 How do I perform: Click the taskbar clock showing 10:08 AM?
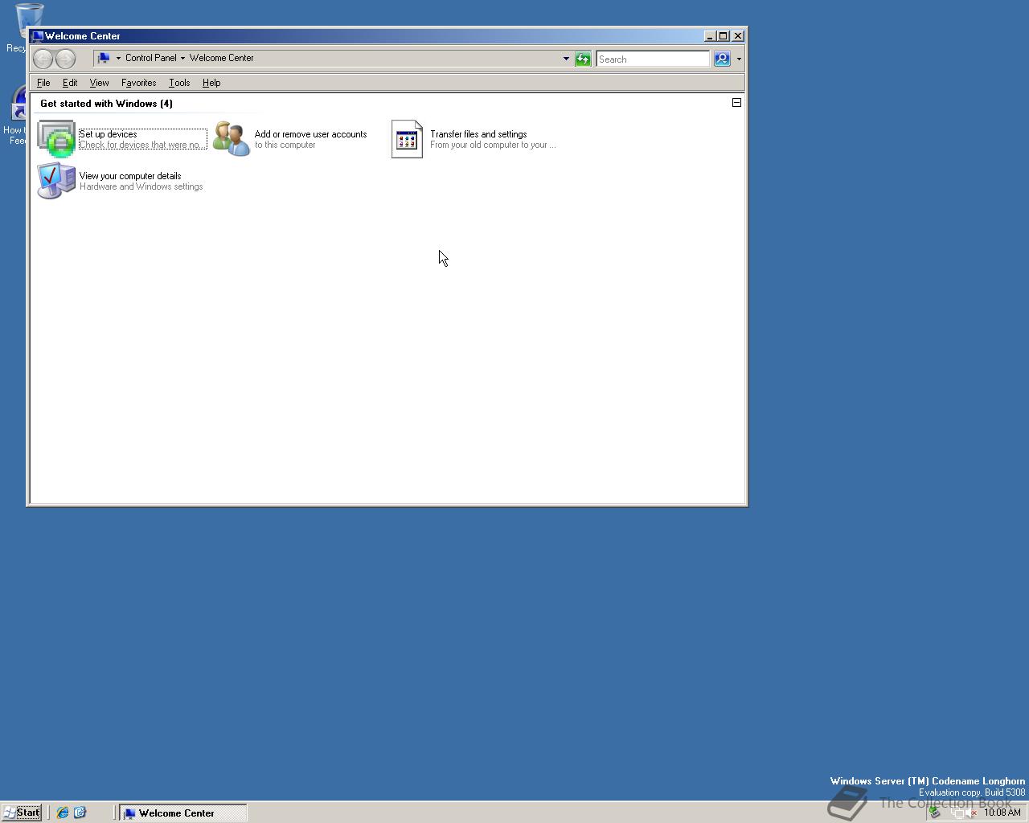click(x=1002, y=813)
